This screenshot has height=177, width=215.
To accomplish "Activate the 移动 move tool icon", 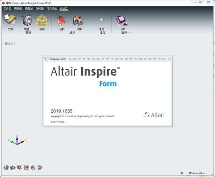I will 42,20.
